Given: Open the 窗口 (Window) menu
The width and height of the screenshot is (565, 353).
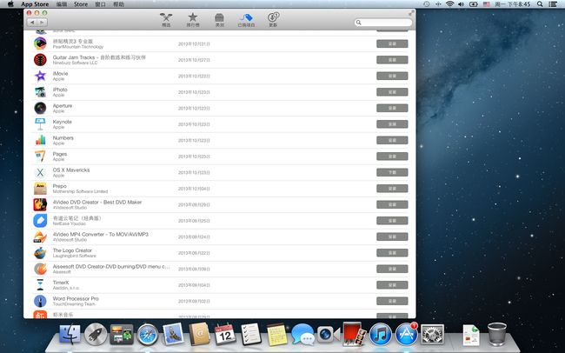Looking at the screenshot, I should click(x=100, y=4).
